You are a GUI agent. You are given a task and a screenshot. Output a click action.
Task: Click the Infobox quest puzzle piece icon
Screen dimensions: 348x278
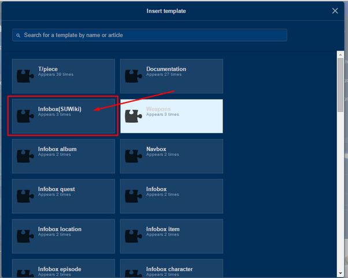[25, 196]
